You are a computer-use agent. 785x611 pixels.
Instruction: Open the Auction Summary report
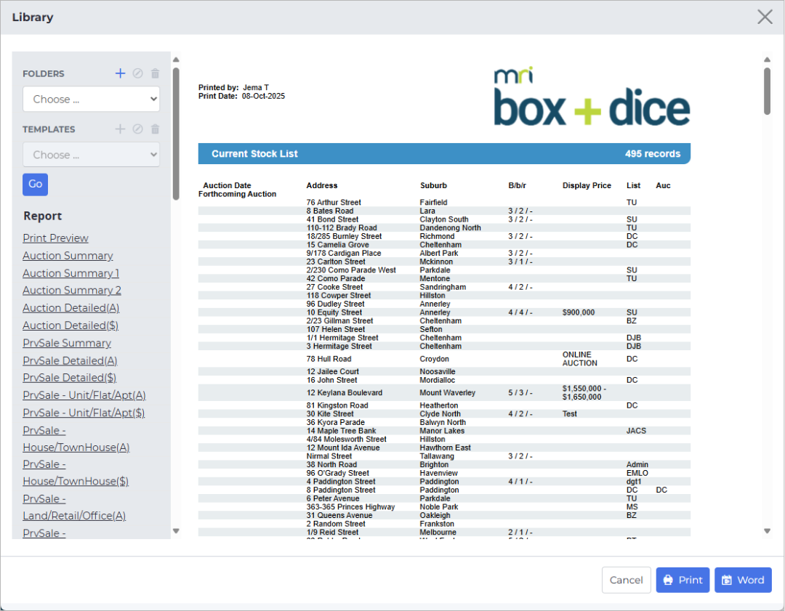[68, 256]
